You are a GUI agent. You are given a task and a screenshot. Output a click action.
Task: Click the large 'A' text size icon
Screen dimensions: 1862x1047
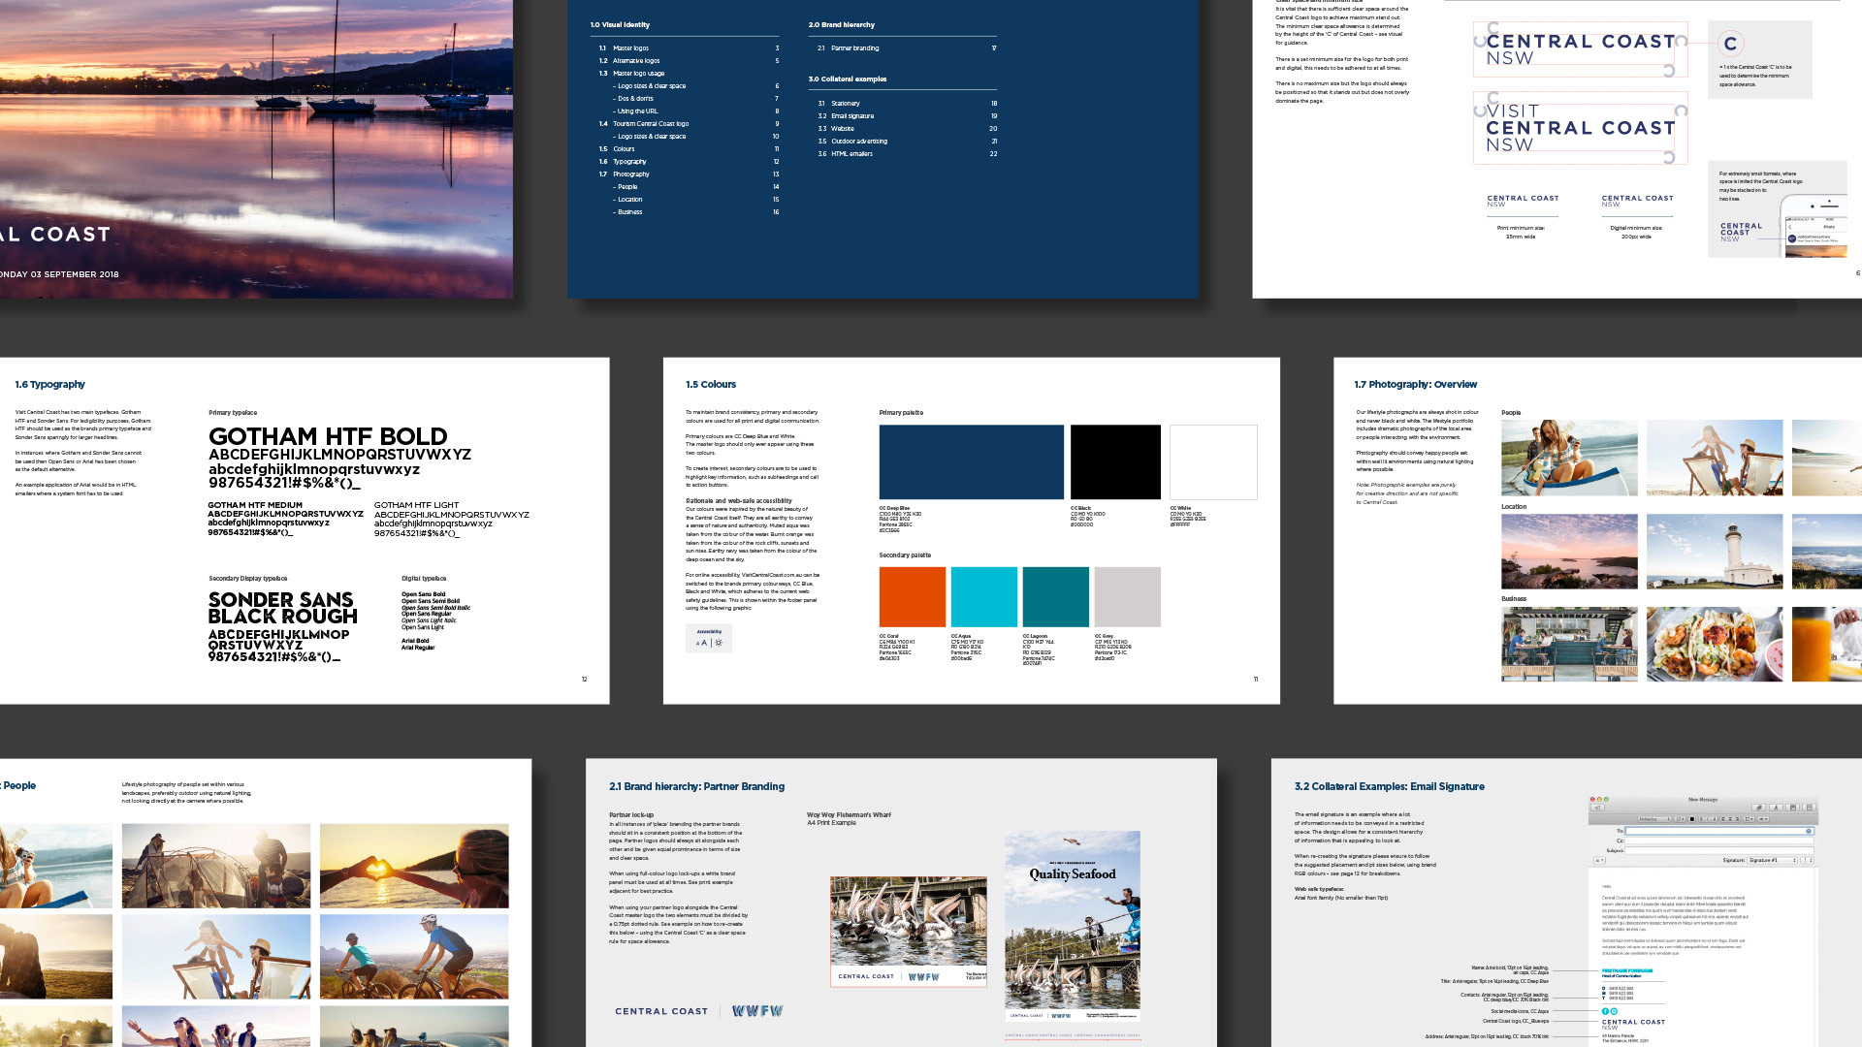point(704,643)
